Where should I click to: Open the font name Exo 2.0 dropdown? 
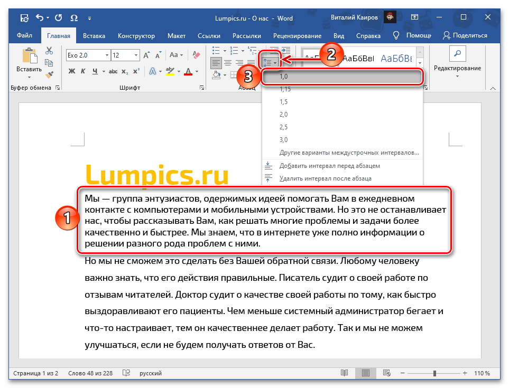(107, 55)
